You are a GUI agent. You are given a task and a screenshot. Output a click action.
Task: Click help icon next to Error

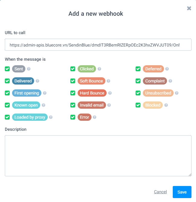[x=95, y=117]
